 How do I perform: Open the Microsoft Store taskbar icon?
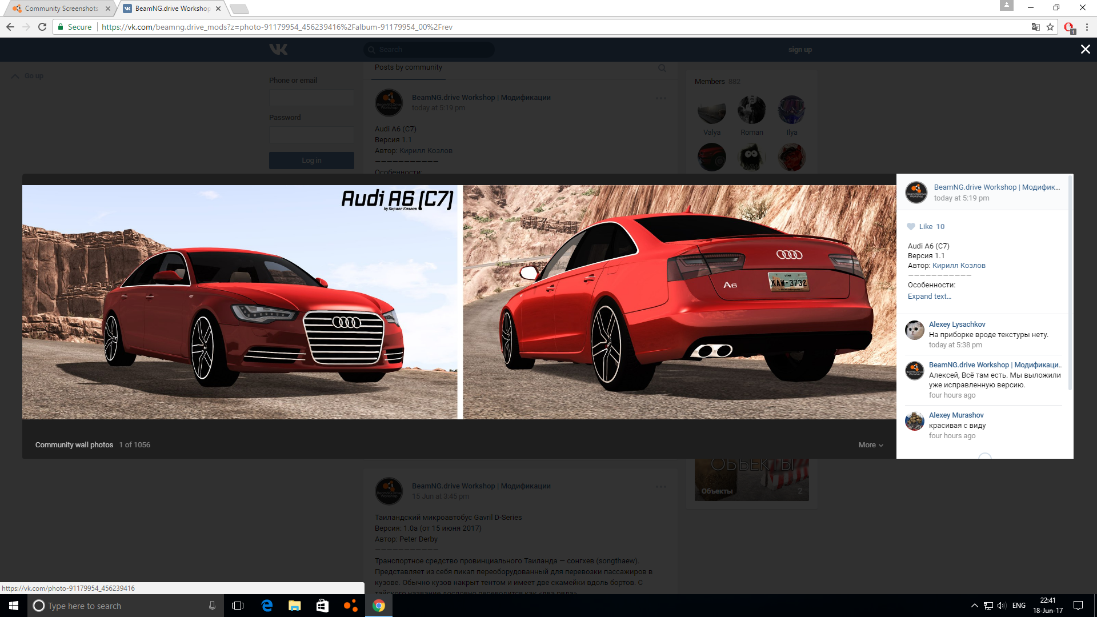point(322,606)
